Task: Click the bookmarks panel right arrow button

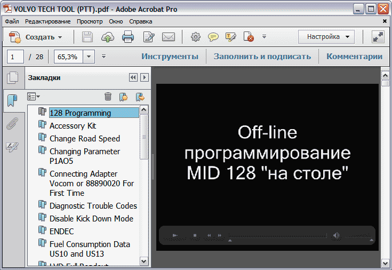Action: click(x=144, y=77)
